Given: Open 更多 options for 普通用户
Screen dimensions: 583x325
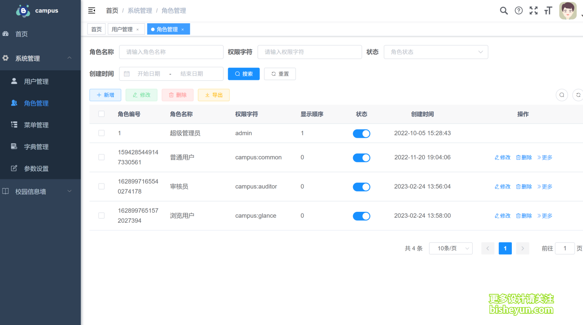Looking at the screenshot, I should pyautogui.click(x=545, y=157).
